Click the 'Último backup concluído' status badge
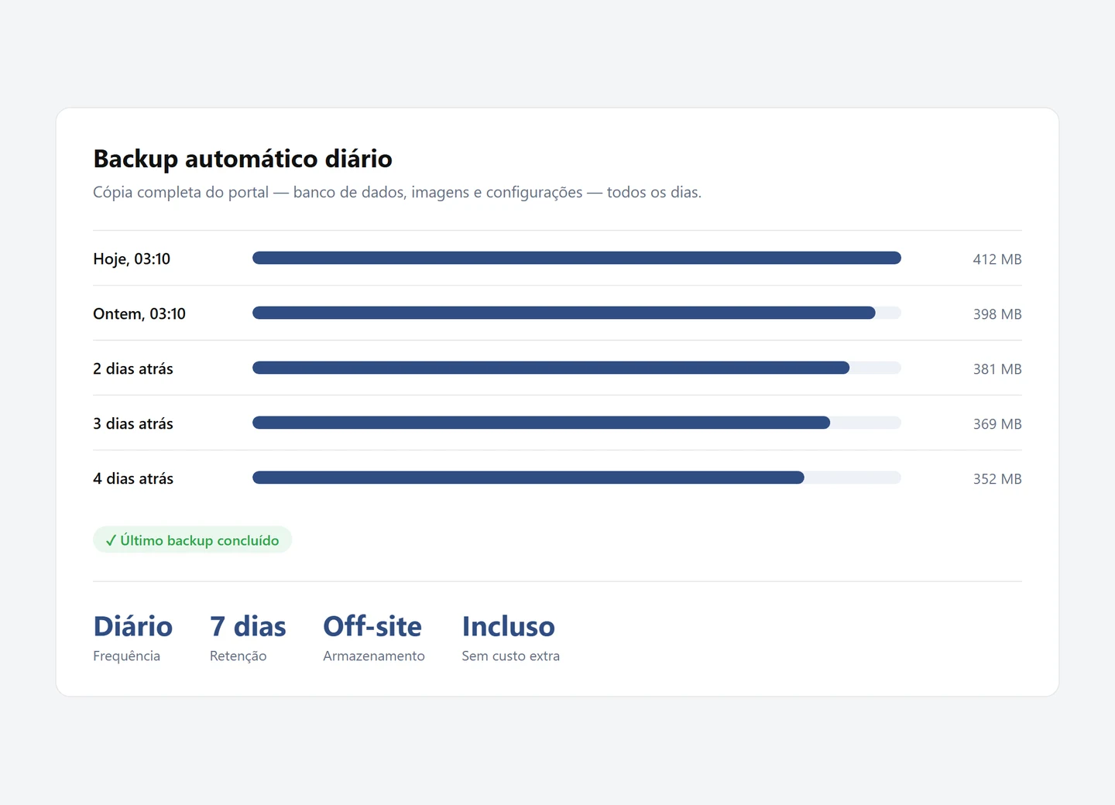 (x=192, y=540)
